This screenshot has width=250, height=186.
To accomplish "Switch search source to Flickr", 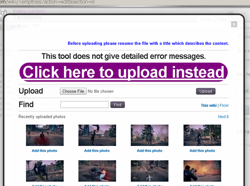I will (x=224, y=105).
